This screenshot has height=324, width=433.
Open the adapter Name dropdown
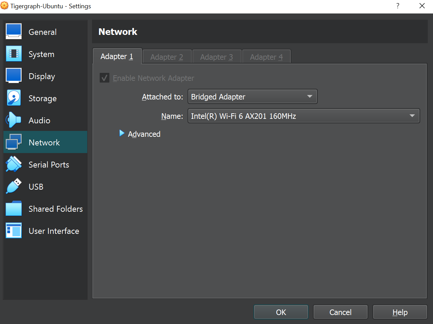point(304,116)
